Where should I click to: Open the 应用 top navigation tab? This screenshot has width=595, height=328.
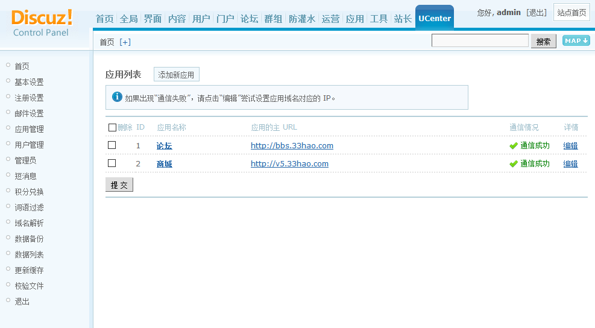tap(355, 19)
